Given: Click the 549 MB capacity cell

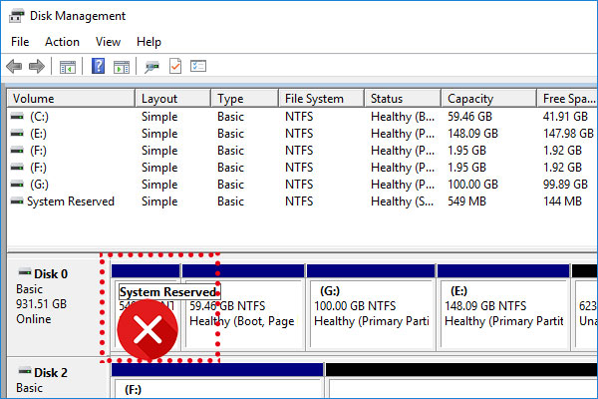Looking at the screenshot, I should pyautogui.click(x=466, y=201).
